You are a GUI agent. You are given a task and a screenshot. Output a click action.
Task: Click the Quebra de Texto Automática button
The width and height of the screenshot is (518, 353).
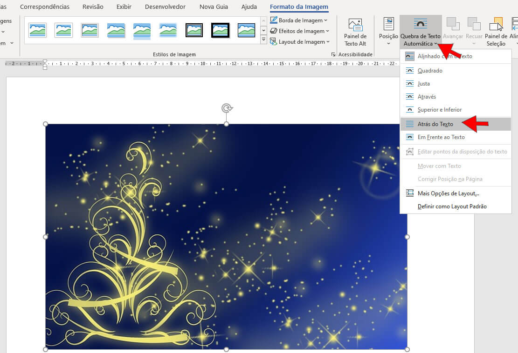(420, 32)
